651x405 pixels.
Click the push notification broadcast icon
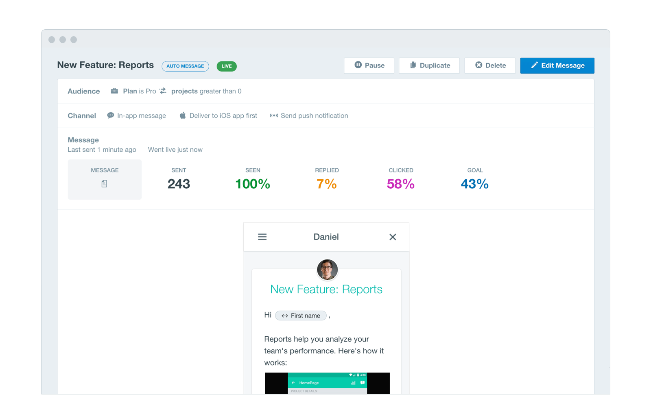point(274,115)
